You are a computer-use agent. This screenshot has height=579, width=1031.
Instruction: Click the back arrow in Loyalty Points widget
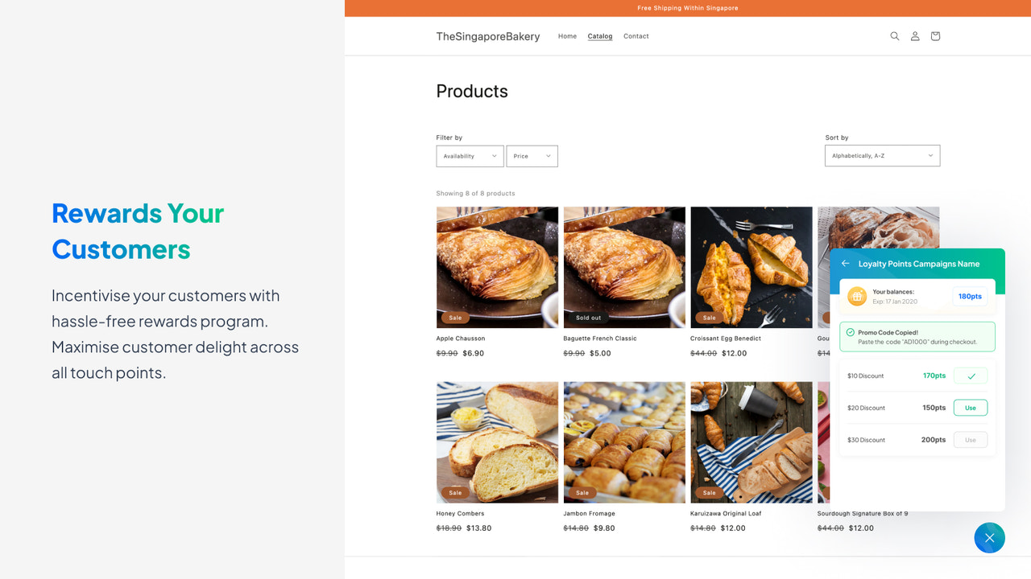[x=845, y=263]
